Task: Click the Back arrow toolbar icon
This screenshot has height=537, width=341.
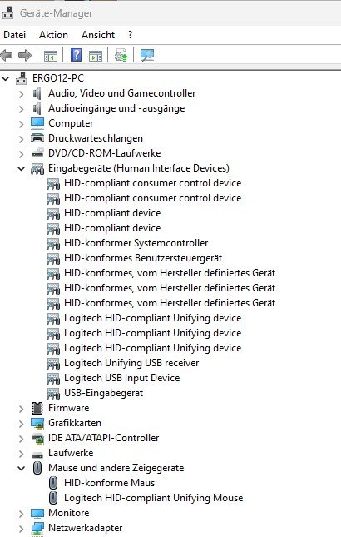Action: point(7,55)
